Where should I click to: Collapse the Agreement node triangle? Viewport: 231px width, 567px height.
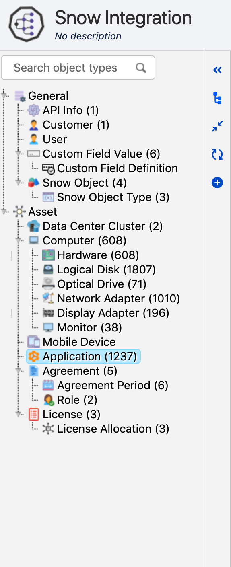19,371
